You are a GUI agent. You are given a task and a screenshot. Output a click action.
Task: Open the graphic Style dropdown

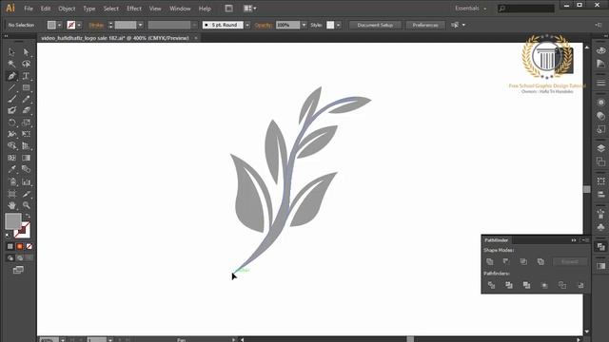(x=339, y=25)
